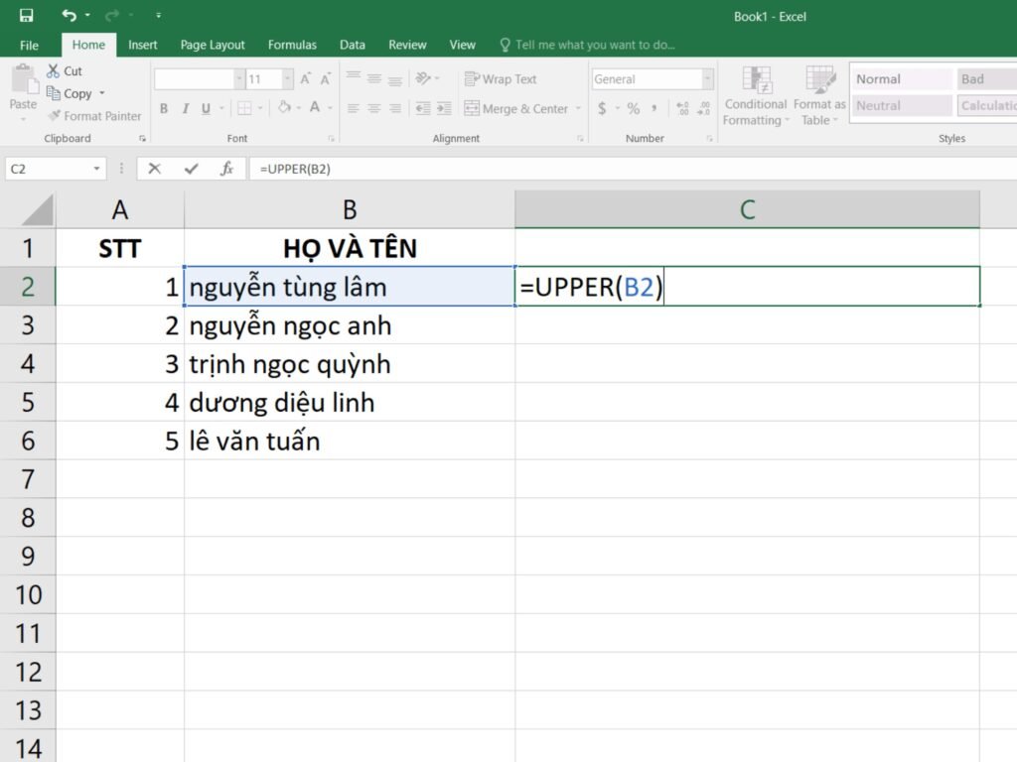Open the Merge & Center dropdown arrow
This screenshot has width=1017, height=762.
tap(579, 109)
